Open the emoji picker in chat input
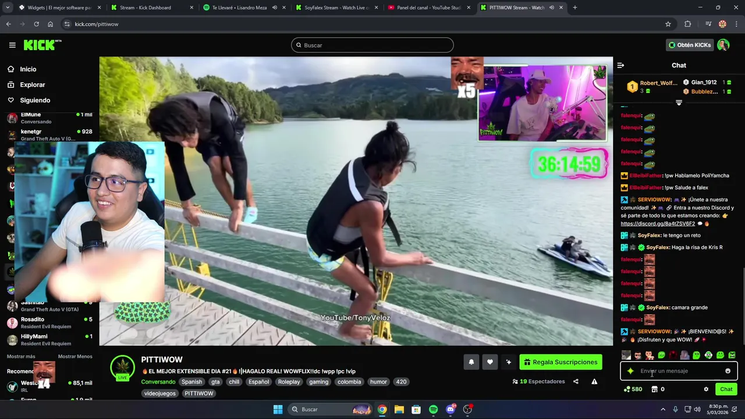745x419 pixels. [728, 371]
